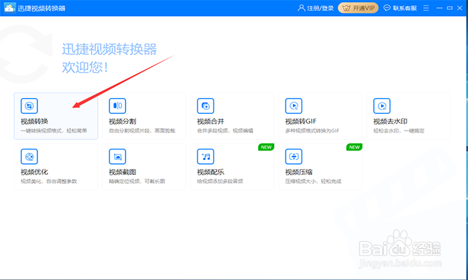Minimize the 迅捷视频转换器 window
The image size is (468, 280).
pyautogui.click(x=439, y=8)
